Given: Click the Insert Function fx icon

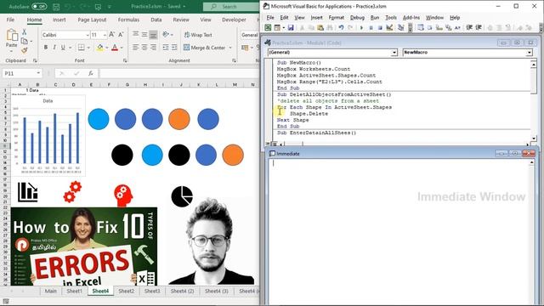Looking at the screenshot, I should 91,73.
